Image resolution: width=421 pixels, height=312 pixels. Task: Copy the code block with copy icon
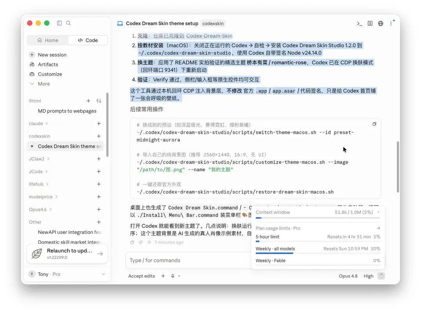point(374,124)
